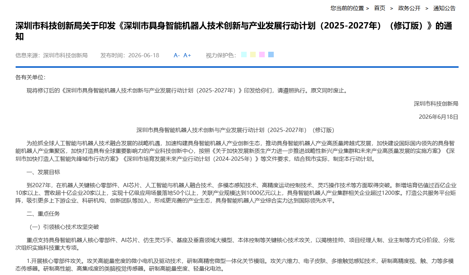469x275 pixels.
Task: Click the 您当前的位置 breadcrumb label
Action: click(347, 8)
